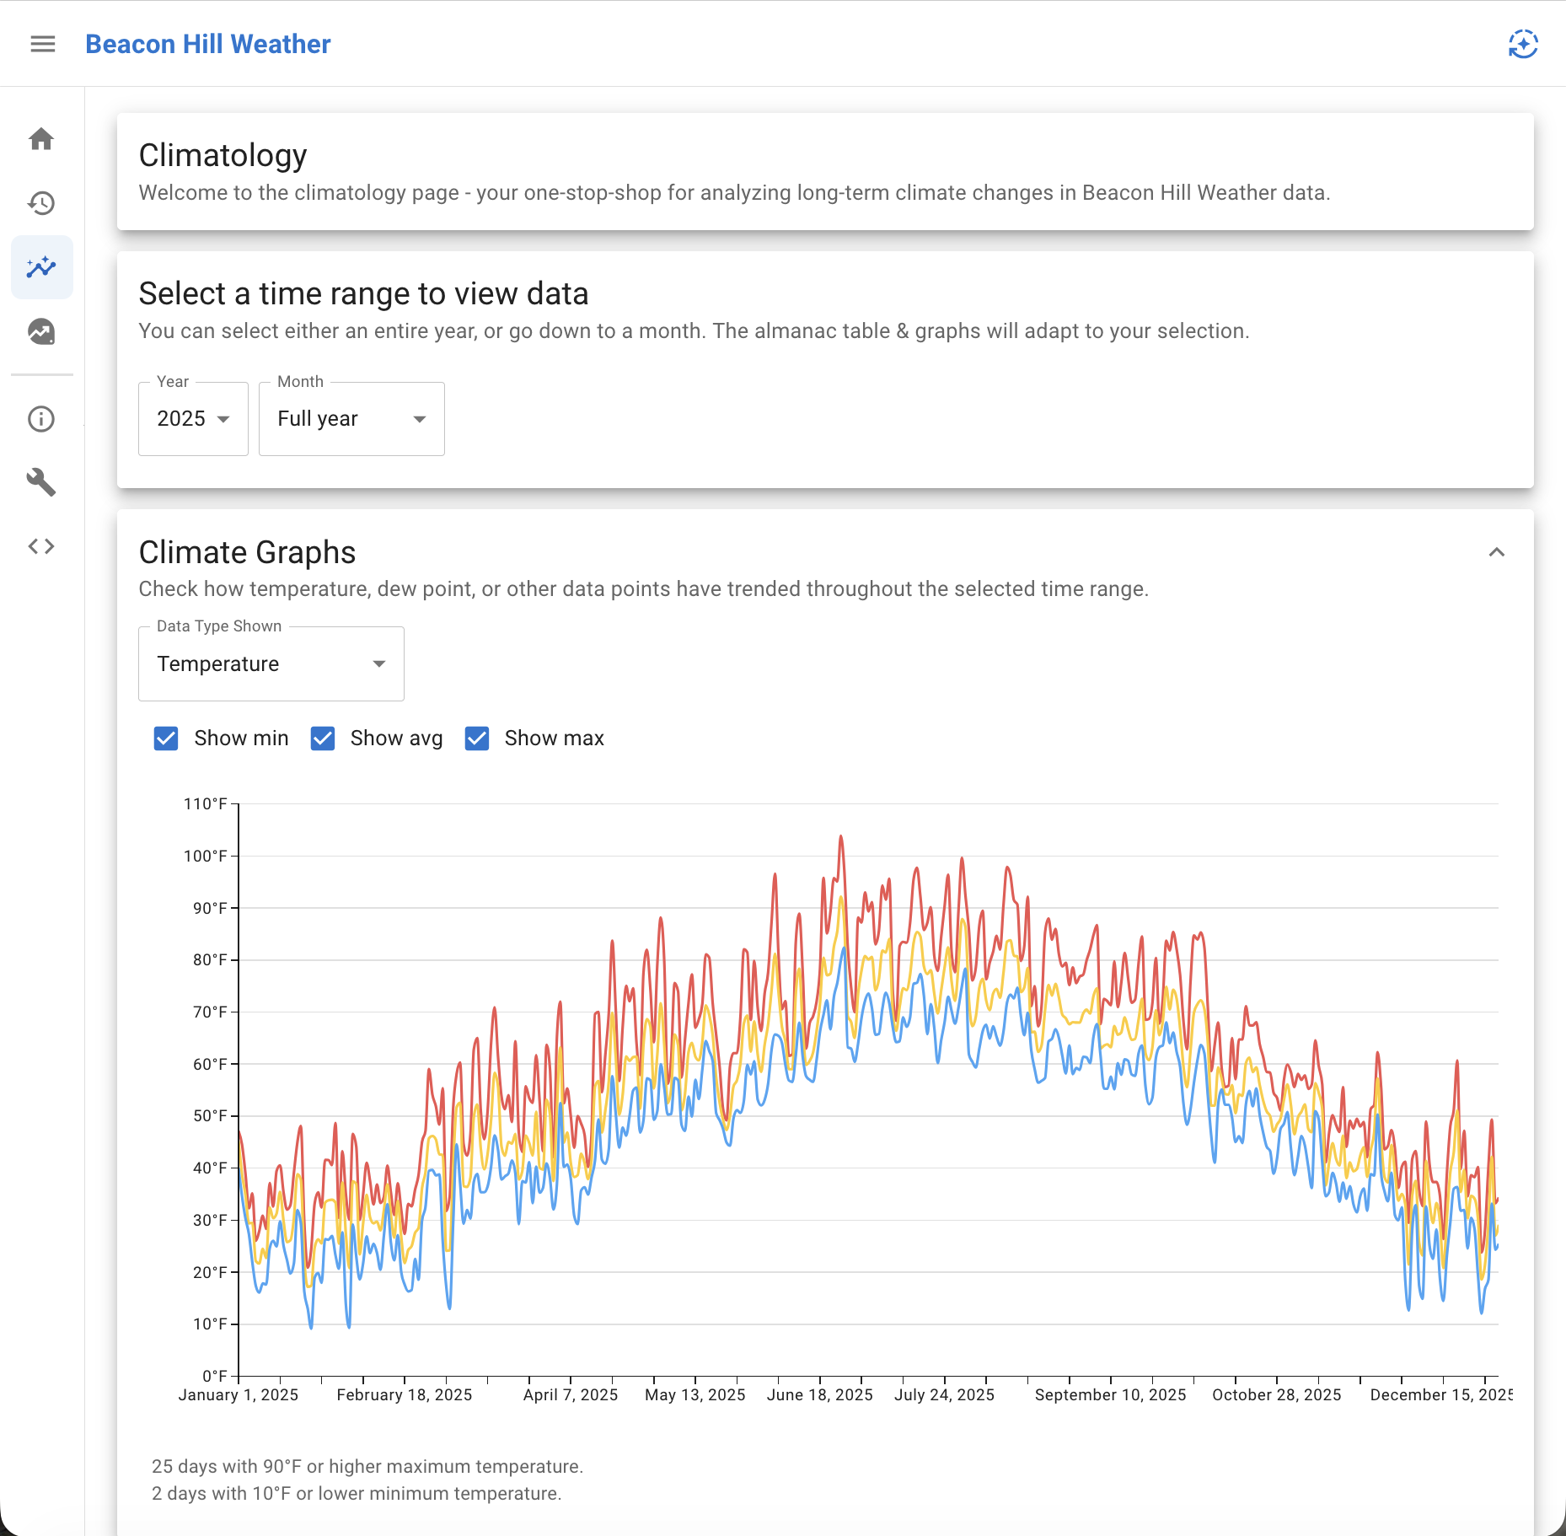Click the July 24, 2025 axis label

[946, 1395]
